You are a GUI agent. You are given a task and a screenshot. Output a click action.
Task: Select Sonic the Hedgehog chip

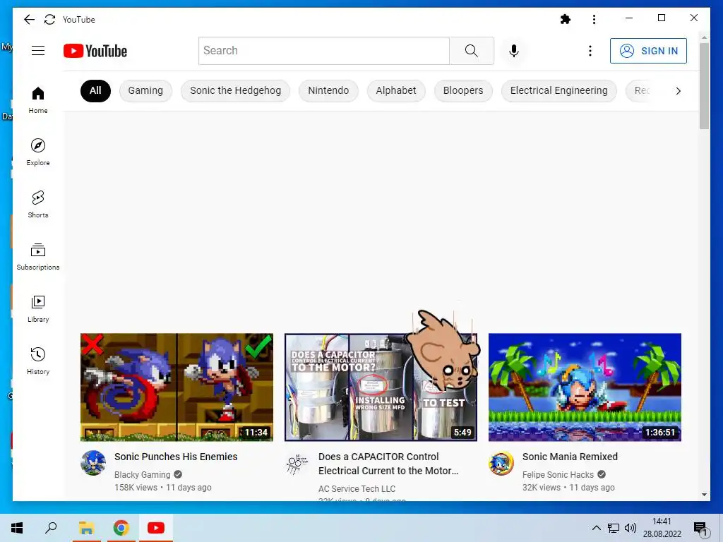(235, 91)
